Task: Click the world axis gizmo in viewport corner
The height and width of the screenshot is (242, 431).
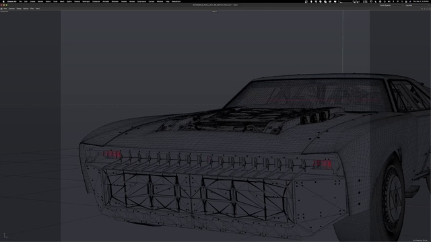Action: [5, 235]
